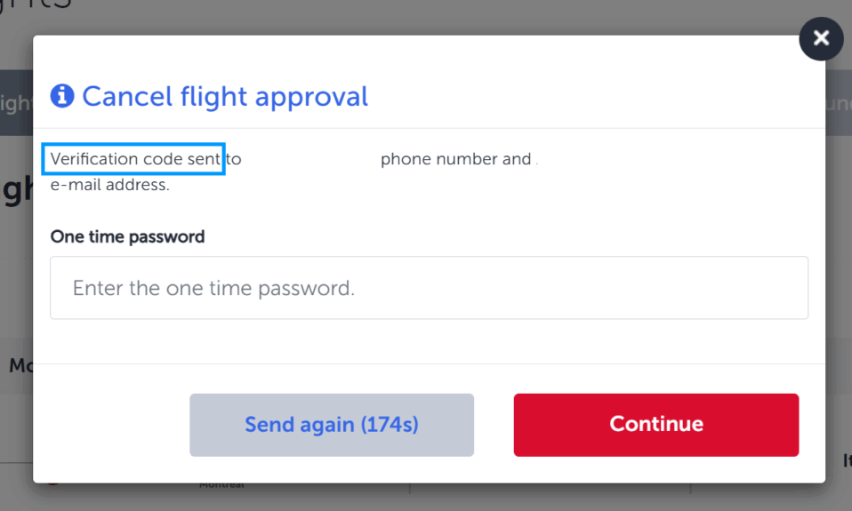Click the dark navigation bar behind the dialog's right edge

tap(839, 102)
